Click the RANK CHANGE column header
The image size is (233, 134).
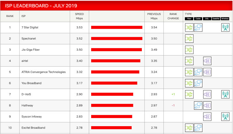coord(173,16)
